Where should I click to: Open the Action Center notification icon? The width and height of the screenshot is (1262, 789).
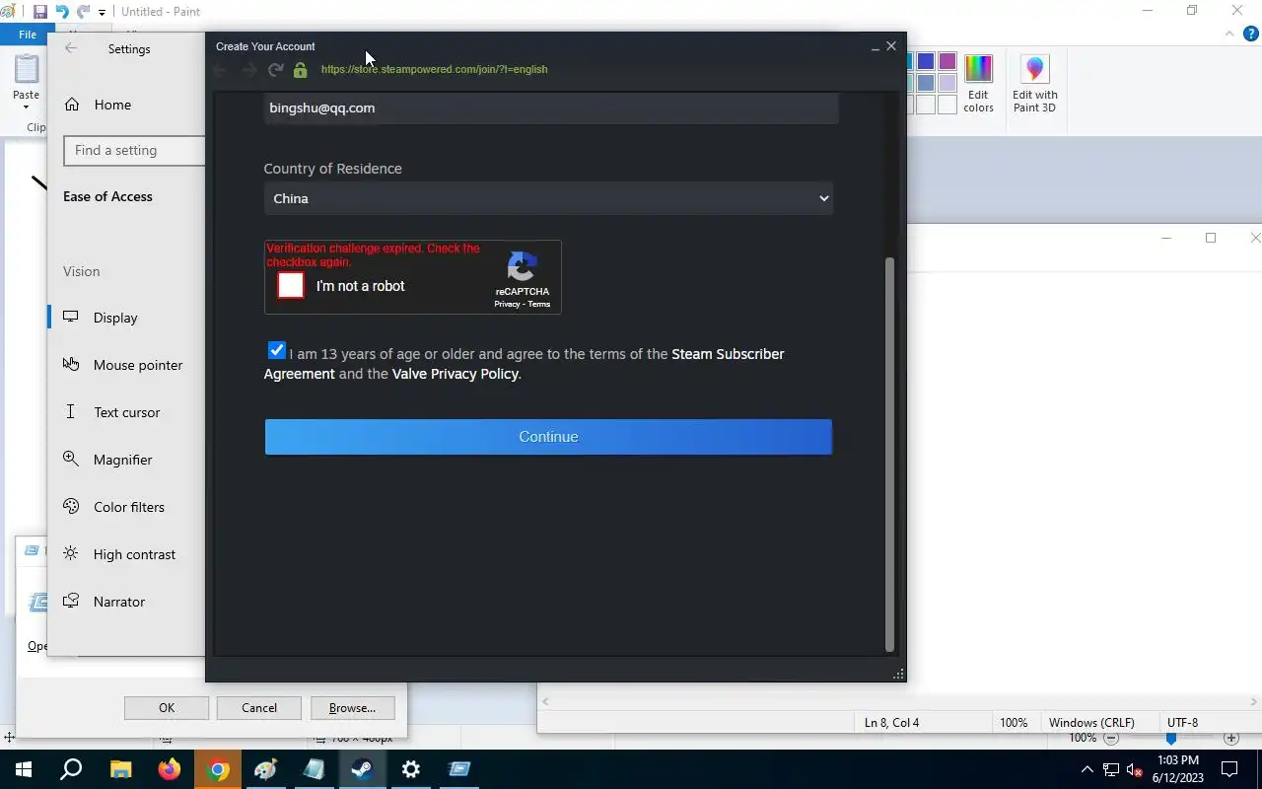tap(1229, 769)
